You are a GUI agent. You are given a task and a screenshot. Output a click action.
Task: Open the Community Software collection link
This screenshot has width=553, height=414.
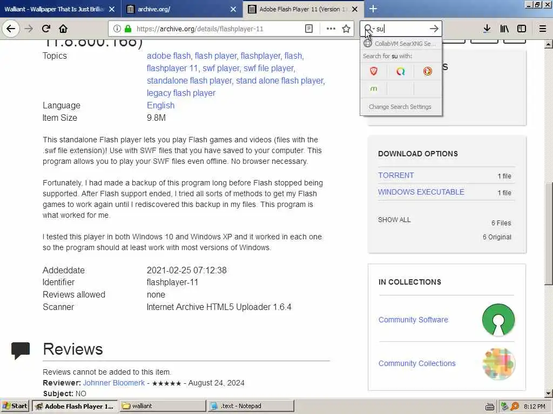tap(413, 320)
